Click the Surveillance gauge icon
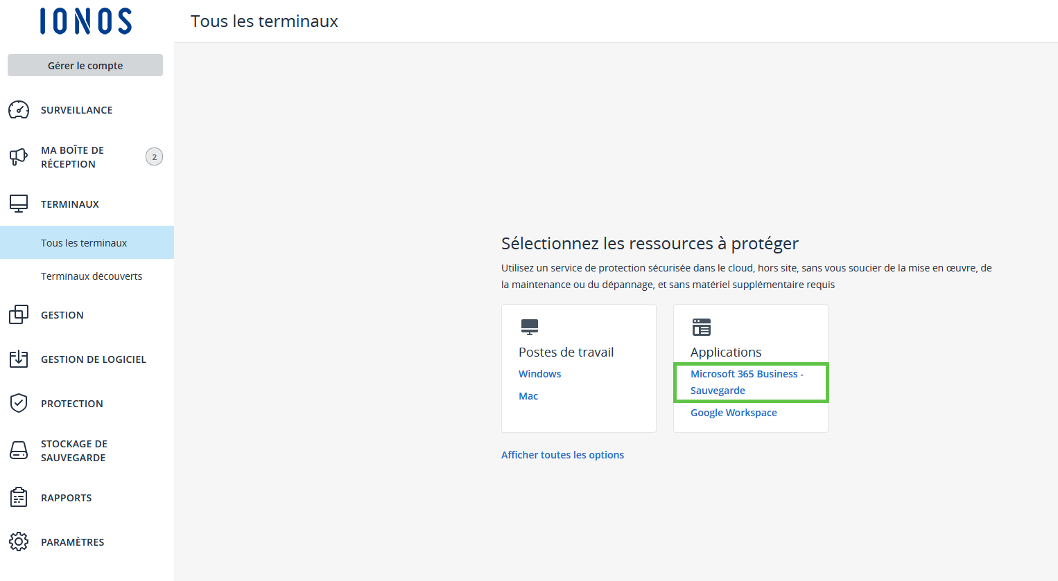The height and width of the screenshot is (581, 1058). [x=19, y=110]
